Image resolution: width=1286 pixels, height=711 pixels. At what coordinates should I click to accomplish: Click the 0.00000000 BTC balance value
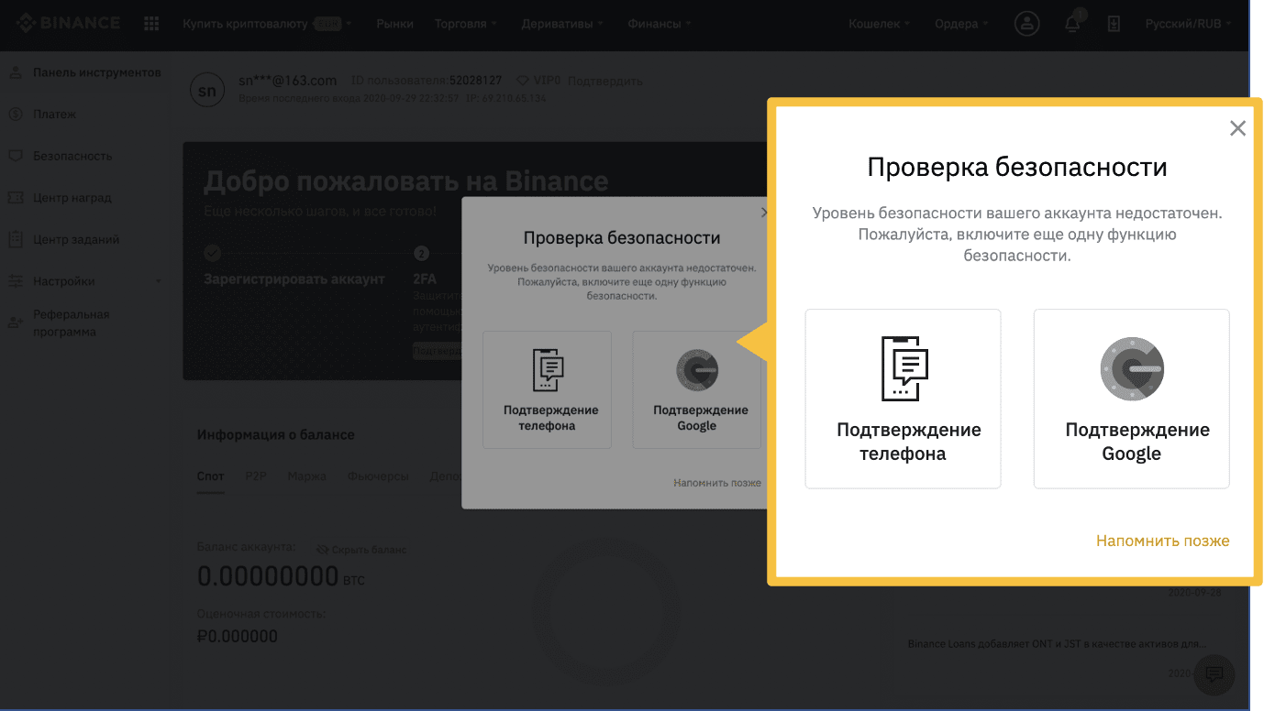tap(281, 577)
